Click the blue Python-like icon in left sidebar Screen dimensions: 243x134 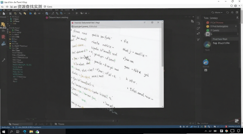3,44
